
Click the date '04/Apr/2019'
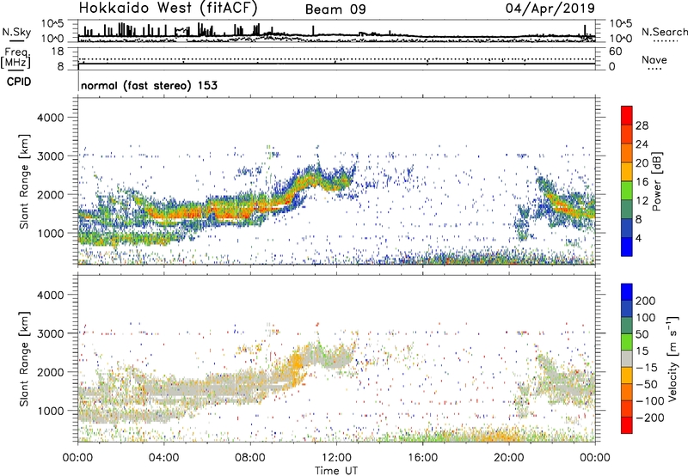pyautogui.click(x=550, y=8)
